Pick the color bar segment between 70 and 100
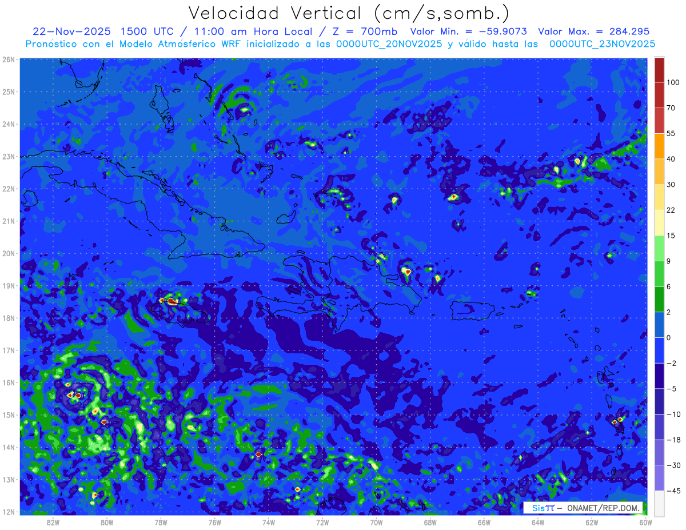Image resolution: width=686 pixels, height=530 pixels. pos(659,95)
